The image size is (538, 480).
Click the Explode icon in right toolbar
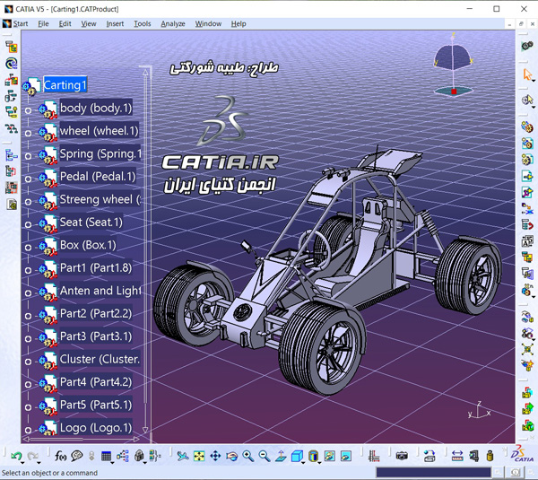point(527,348)
